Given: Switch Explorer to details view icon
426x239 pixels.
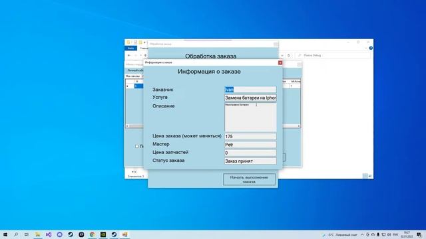Looking at the screenshot, I should click(365, 176).
